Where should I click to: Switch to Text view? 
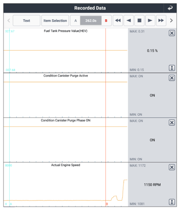pyautogui.click(x=27, y=21)
